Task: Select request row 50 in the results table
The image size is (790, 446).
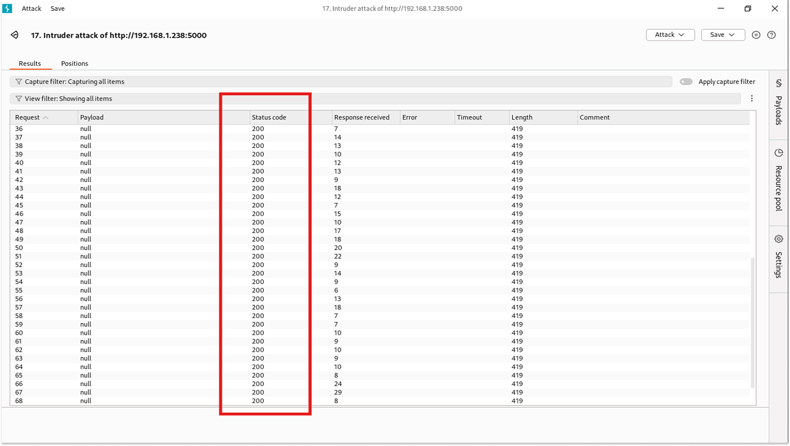Action: 164,248
